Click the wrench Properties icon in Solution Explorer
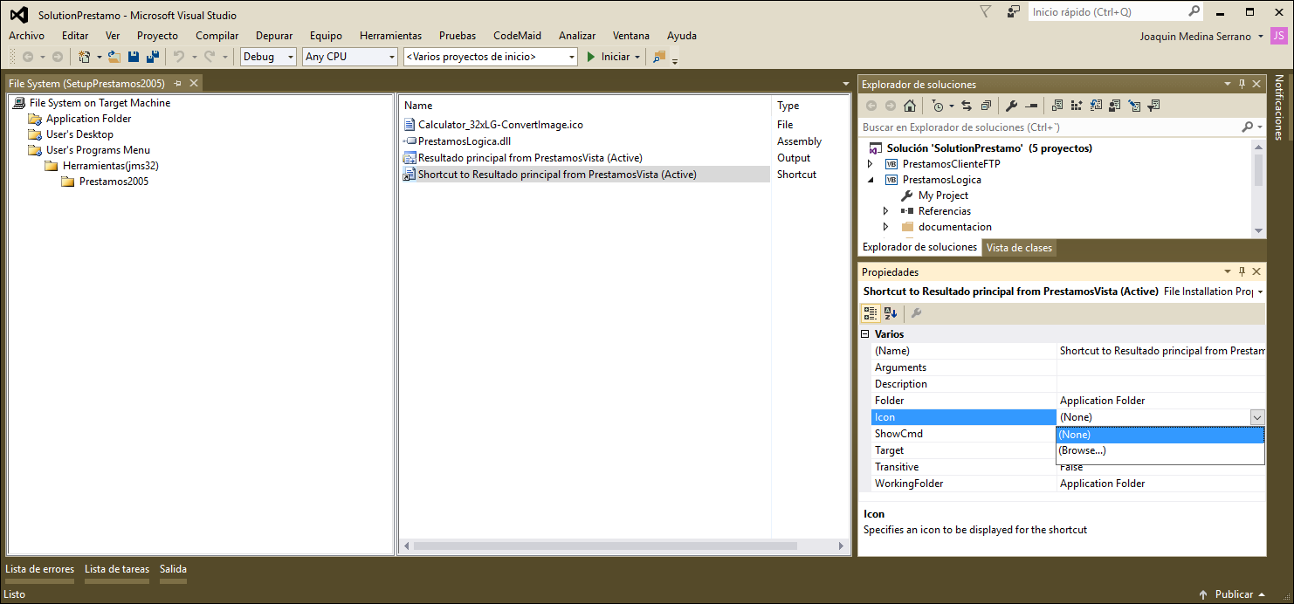Screen dimensions: 1294x604 click(1012, 106)
